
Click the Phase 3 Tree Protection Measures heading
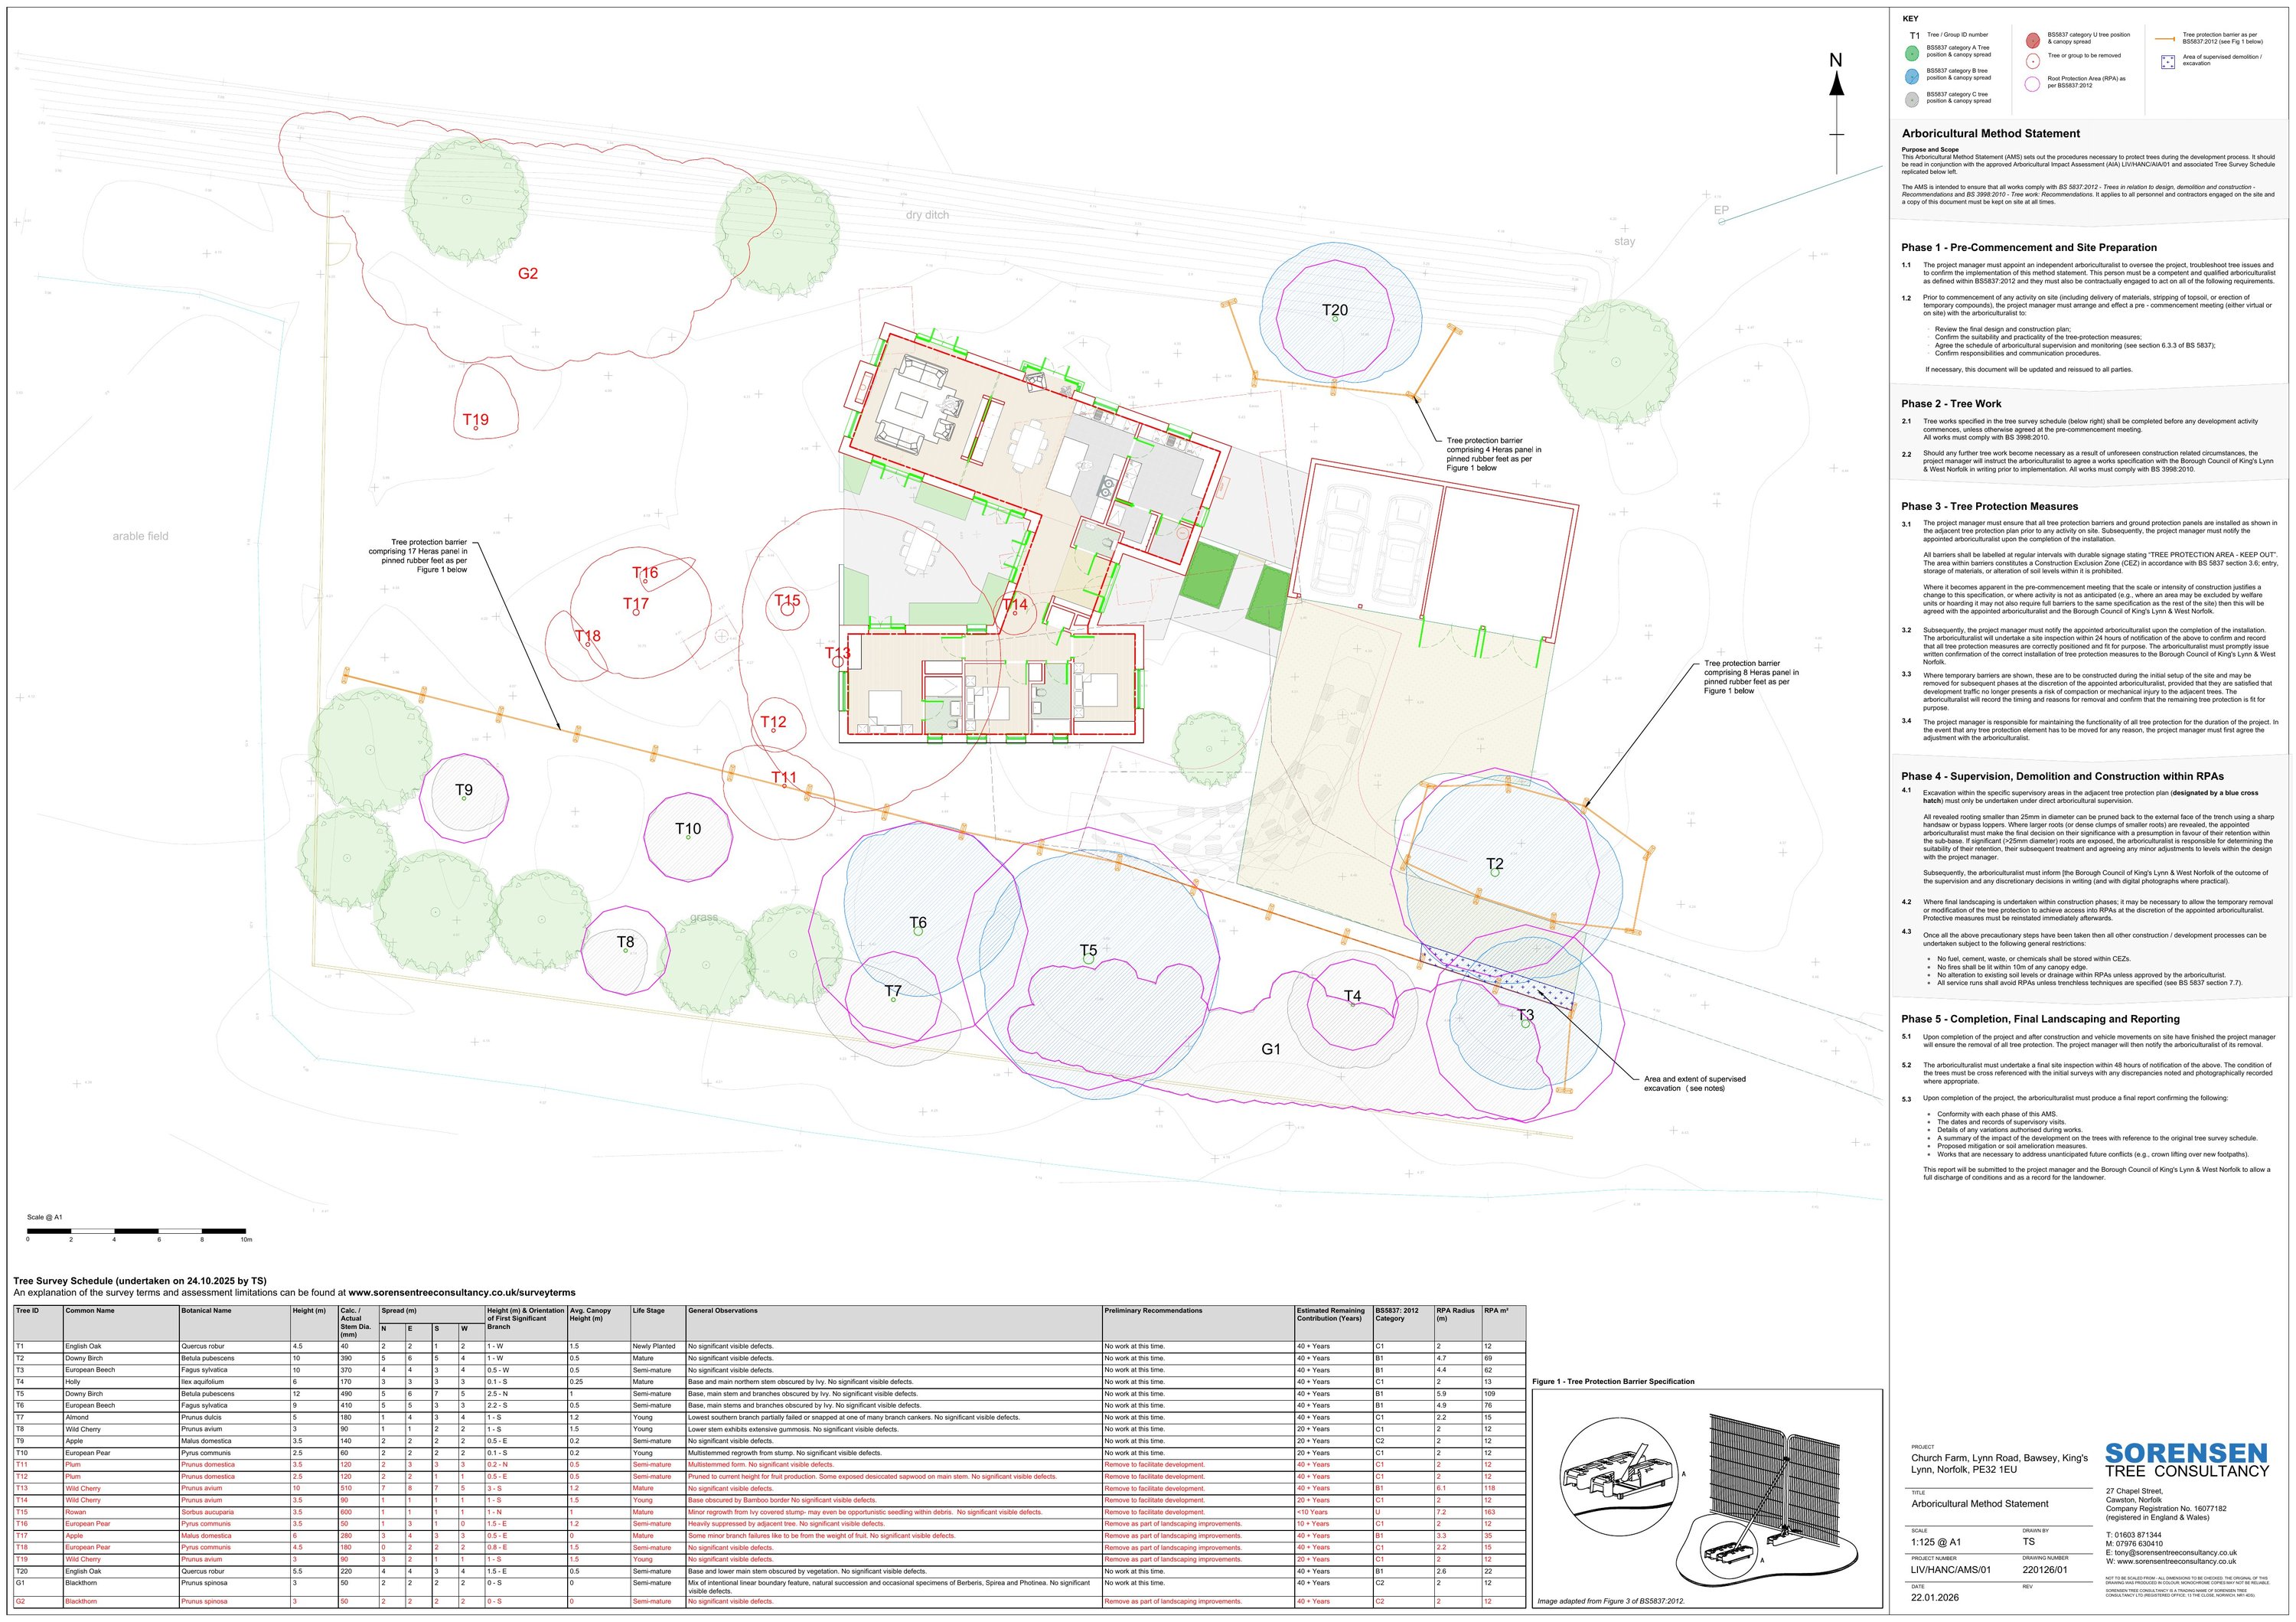(x=1989, y=506)
